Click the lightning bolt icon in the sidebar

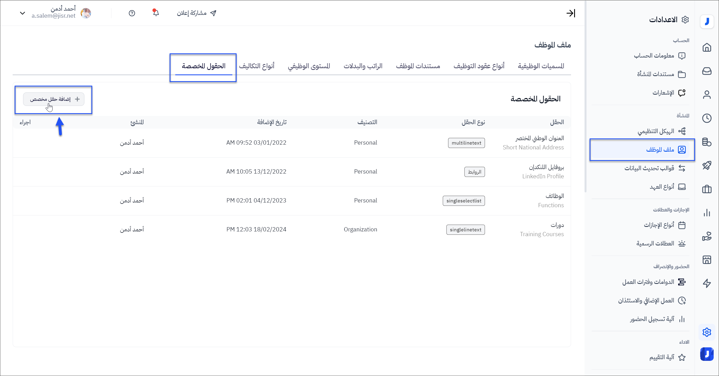click(x=707, y=283)
